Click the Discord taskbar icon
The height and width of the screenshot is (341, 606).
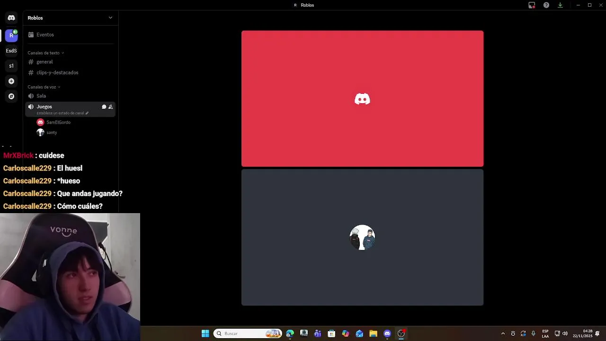(x=387, y=333)
